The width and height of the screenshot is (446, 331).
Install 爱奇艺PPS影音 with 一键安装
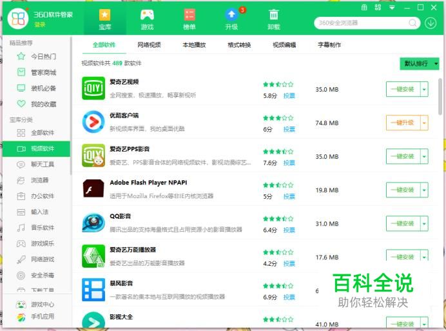tap(403, 157)
